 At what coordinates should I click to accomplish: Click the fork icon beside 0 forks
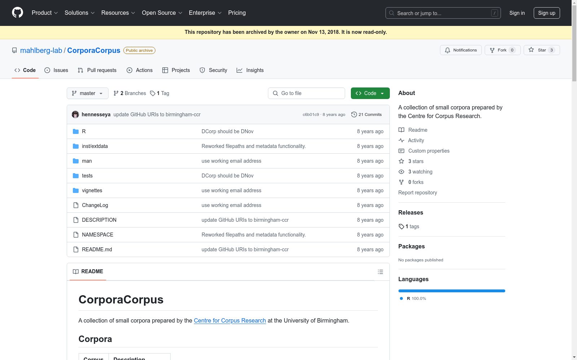tap(401, 182)
